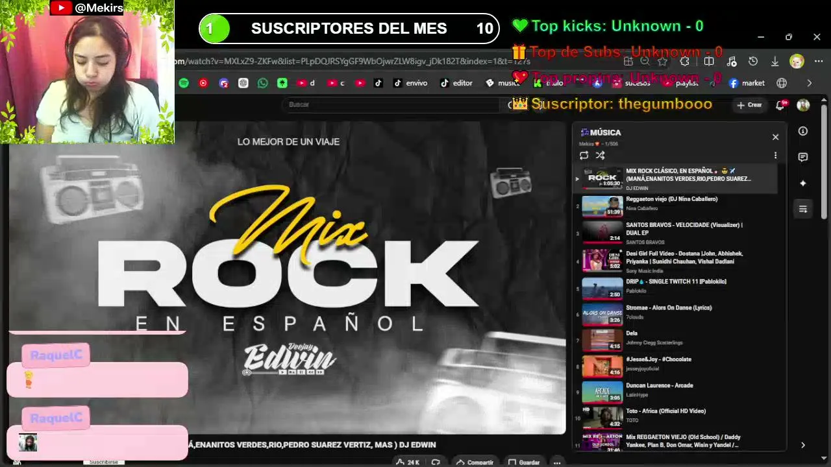Open the video info side panel icon
The height and width of the screenshot is (467, 831).
803,132
